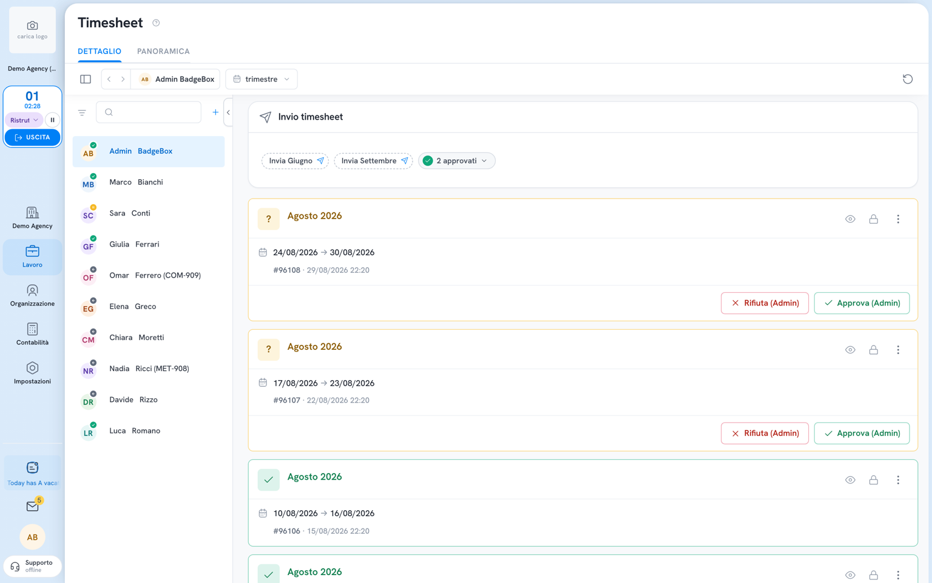
Task: Toggle eye visibility on 24/08/2026 timesheet
Action: coord(850,219)
